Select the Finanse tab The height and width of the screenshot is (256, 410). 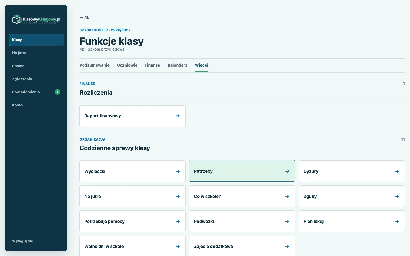152,65
